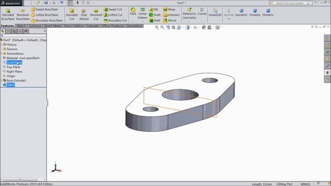Open the Reference Geometry tool
Screen dimensions: 331x186
pos(189,13)
